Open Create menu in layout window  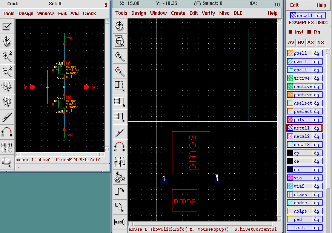(x=178, y=13)
